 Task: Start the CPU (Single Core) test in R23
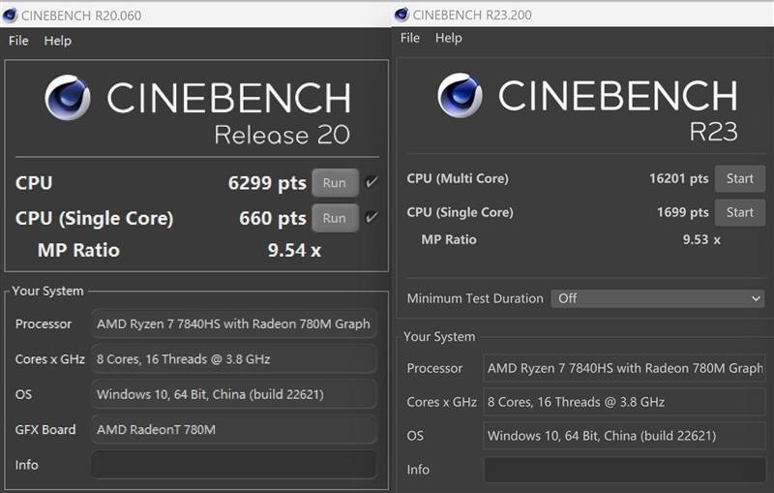(x=739, y=212)
